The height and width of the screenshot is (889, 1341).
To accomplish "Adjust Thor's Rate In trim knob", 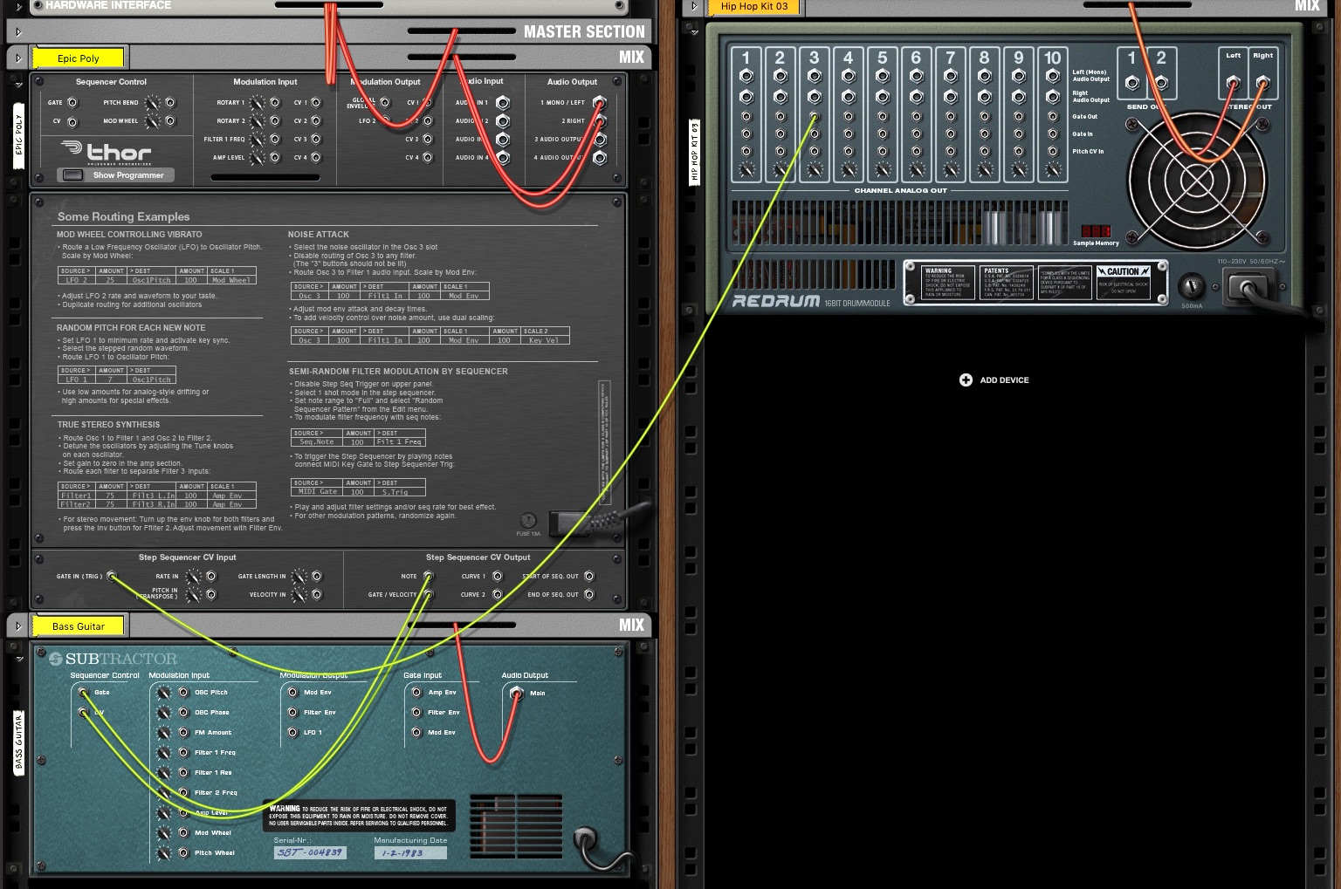I will tap(194, 576).
